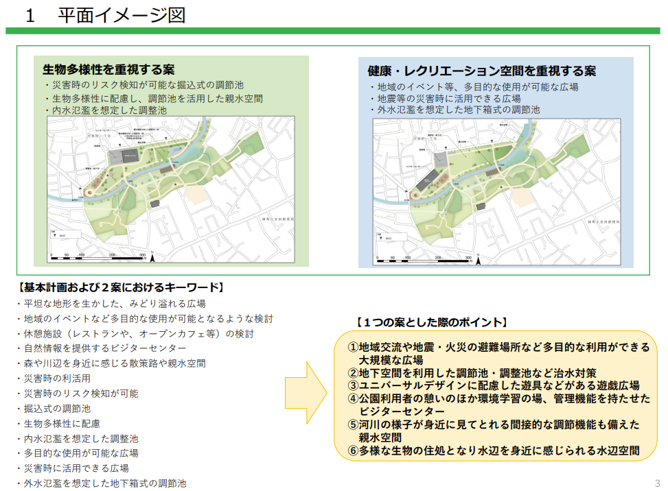Screen dimensions: 668x491
Task: Click the legend box in the left map
Action: point(65,234)
